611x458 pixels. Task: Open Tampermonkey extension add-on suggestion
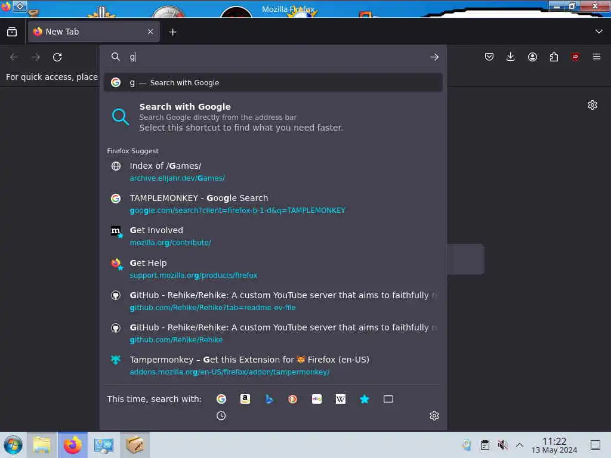tap(273, 366)
